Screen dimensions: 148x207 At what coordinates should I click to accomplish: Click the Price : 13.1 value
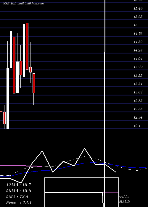[x=19, y=203]
